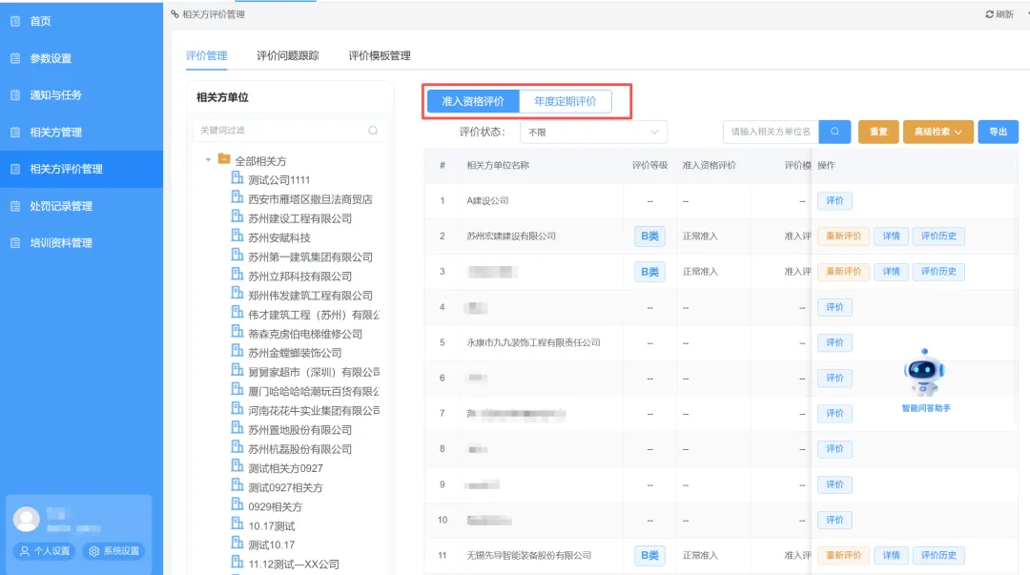1030x575 pixels.
Task: Click the 通知与任务 sidebar icon
Action: click(15, 95)
